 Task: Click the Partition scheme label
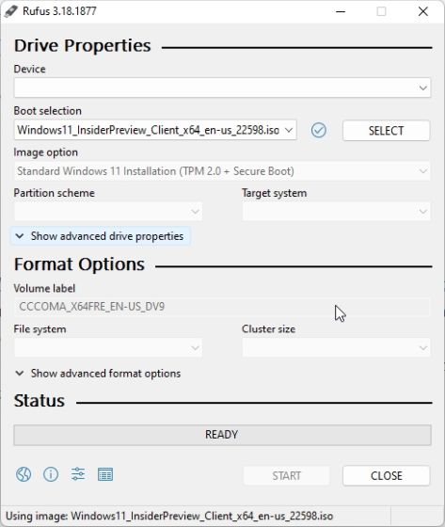(x=55, y=193)
